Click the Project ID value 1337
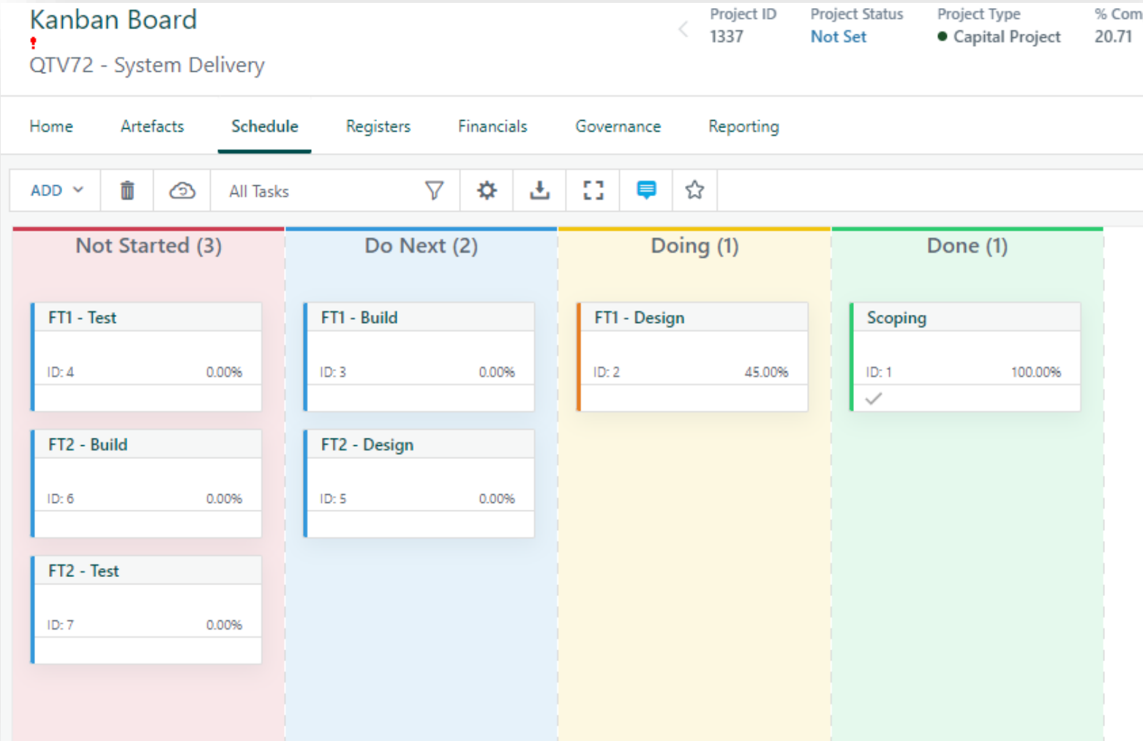This screenshot has height=741, width=1143. [x=727, y=37]
